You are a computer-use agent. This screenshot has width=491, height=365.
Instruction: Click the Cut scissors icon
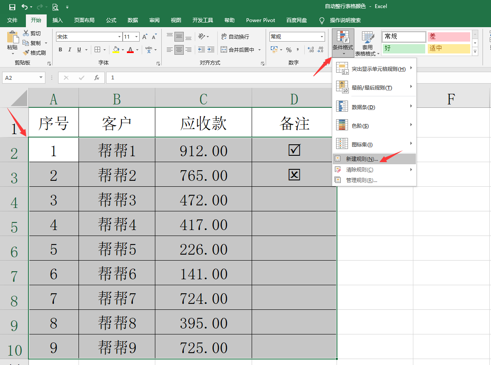pos(26,33)
